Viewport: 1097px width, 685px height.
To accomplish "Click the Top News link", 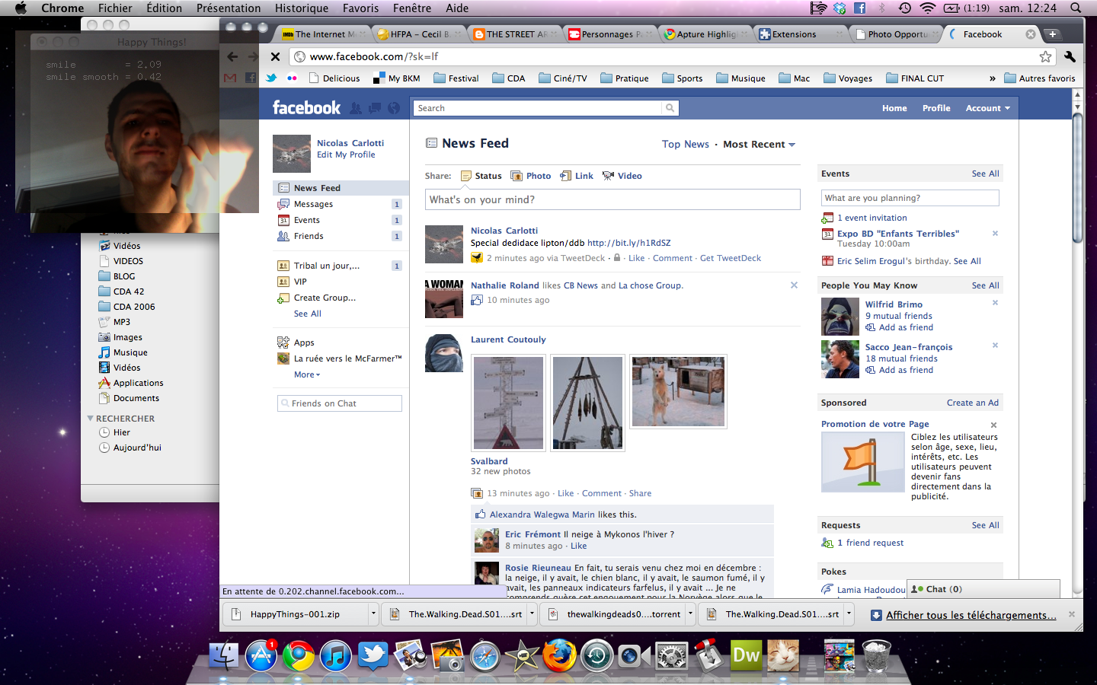I will (685, 145).
